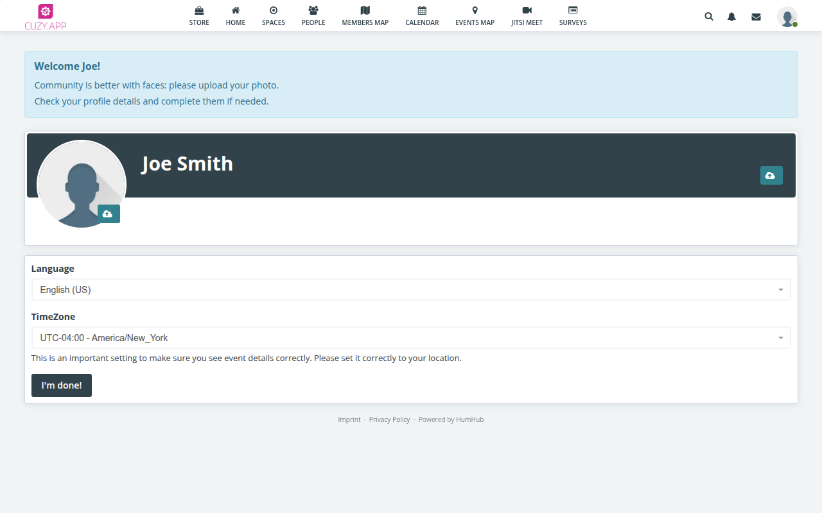Select the MEMBERS MAP menu label
This screenshot has width=822, height=513.
pyautogui.click(x=365, y=22)
